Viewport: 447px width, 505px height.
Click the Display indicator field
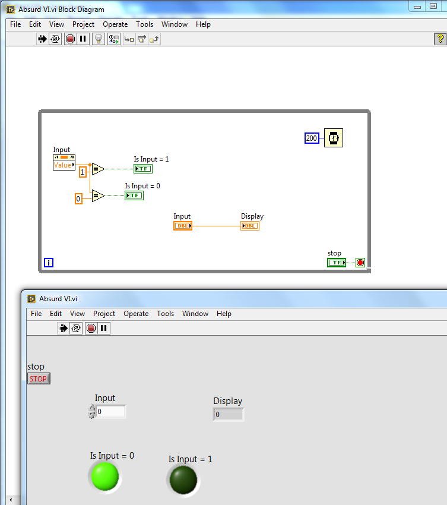click(229, 415)
